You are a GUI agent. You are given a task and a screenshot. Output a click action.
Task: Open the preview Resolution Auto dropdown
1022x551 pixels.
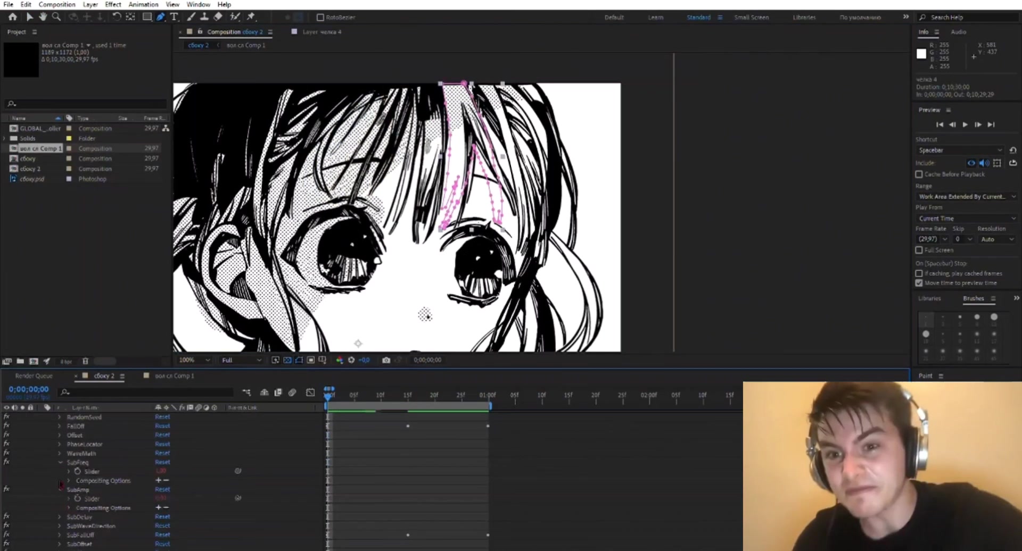tap(998, 239)
